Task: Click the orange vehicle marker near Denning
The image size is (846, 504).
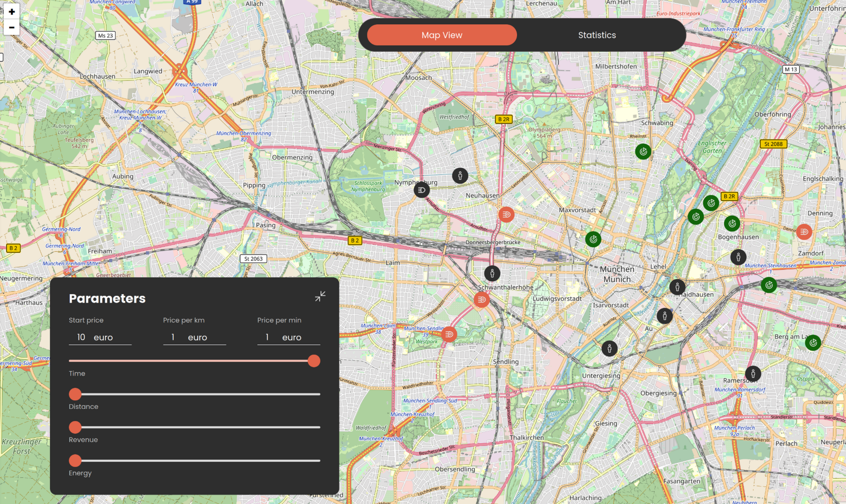Action: point(804,232)
